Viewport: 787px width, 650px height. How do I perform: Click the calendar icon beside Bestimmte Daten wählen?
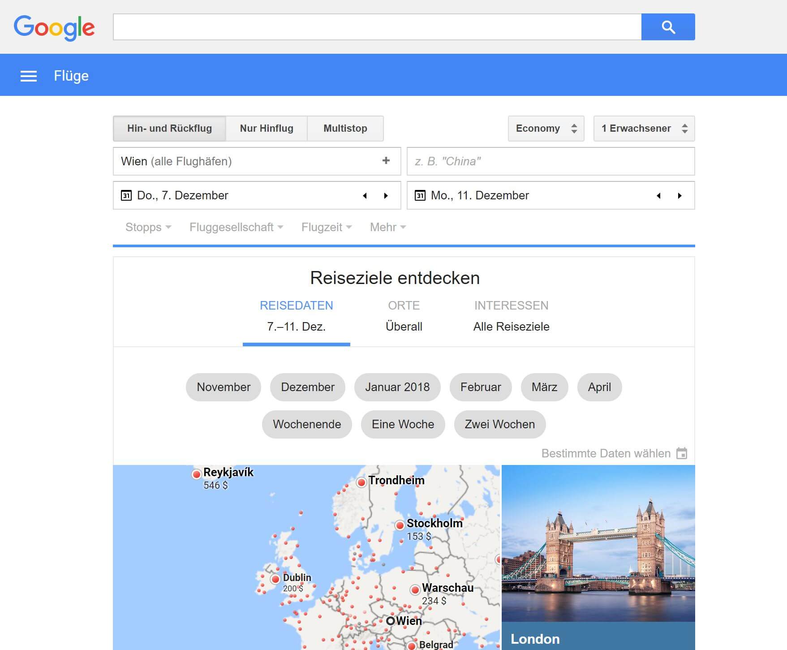(x=681, y=453)
